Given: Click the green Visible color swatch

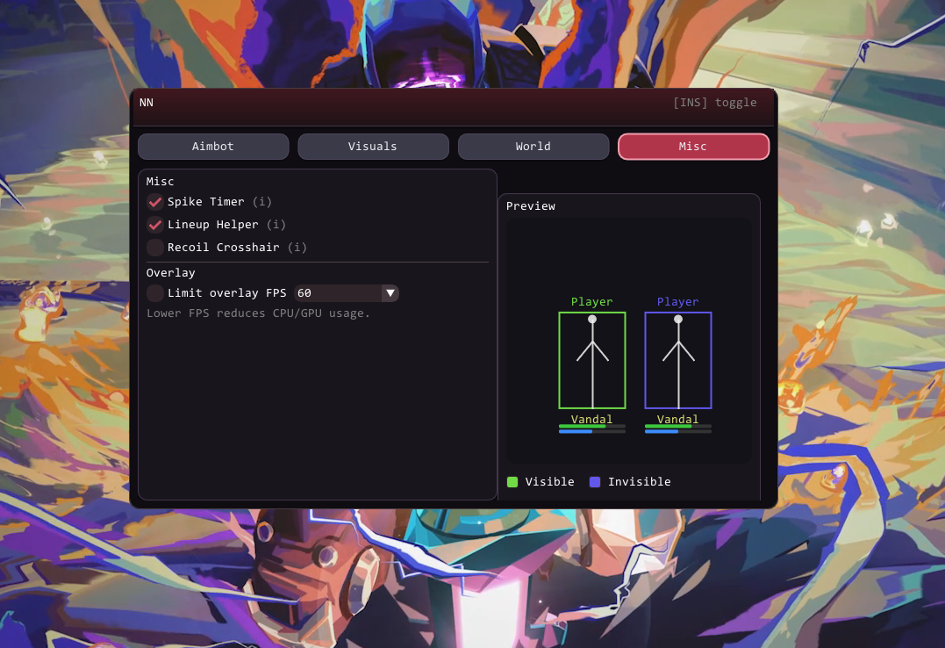Looking at the screenshot, I should point(512,482).
